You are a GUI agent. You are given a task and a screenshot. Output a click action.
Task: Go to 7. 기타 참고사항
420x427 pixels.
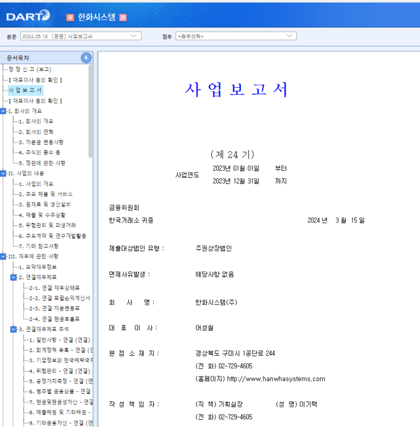pyautogui.click(x=39, y=246)
